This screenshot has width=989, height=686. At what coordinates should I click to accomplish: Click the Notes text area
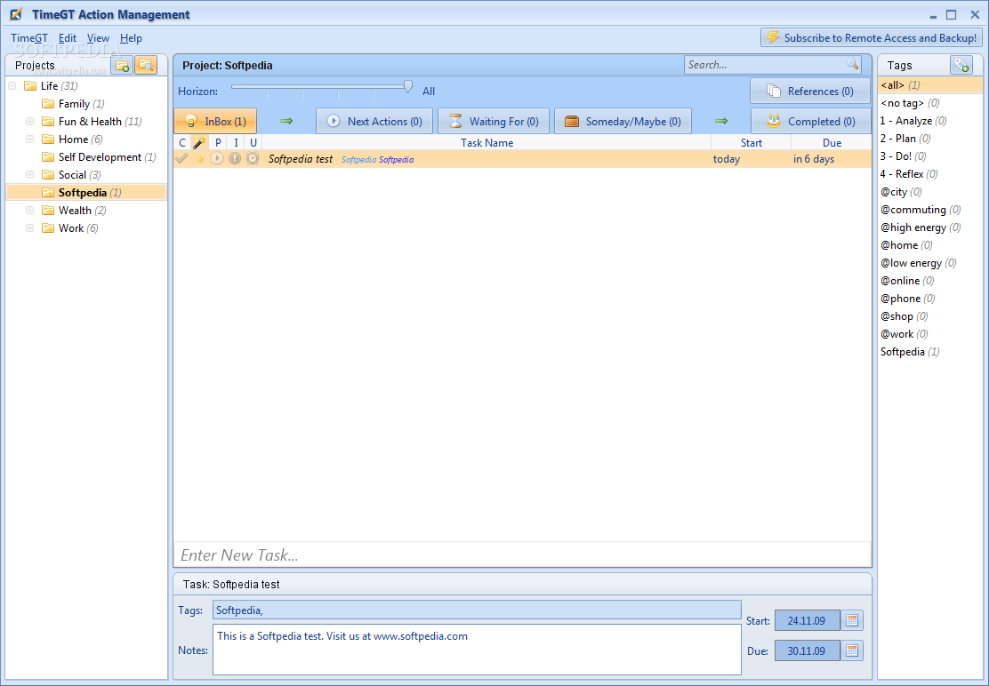click(x=477, y=650)
